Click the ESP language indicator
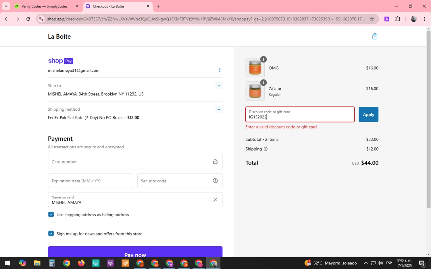Image resolution: width=431 pixels, height=269 pixels. 389,263
